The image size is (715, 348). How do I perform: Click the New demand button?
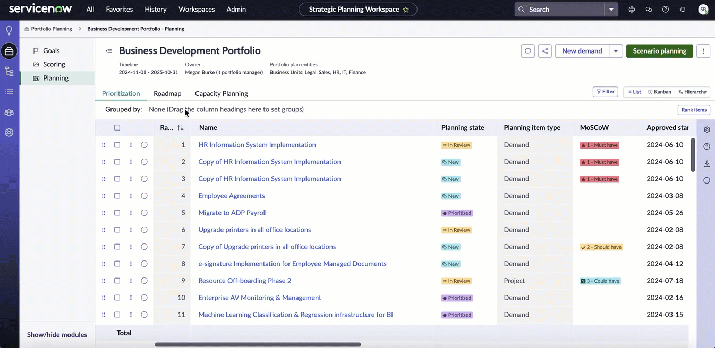[x=582, y=51]
